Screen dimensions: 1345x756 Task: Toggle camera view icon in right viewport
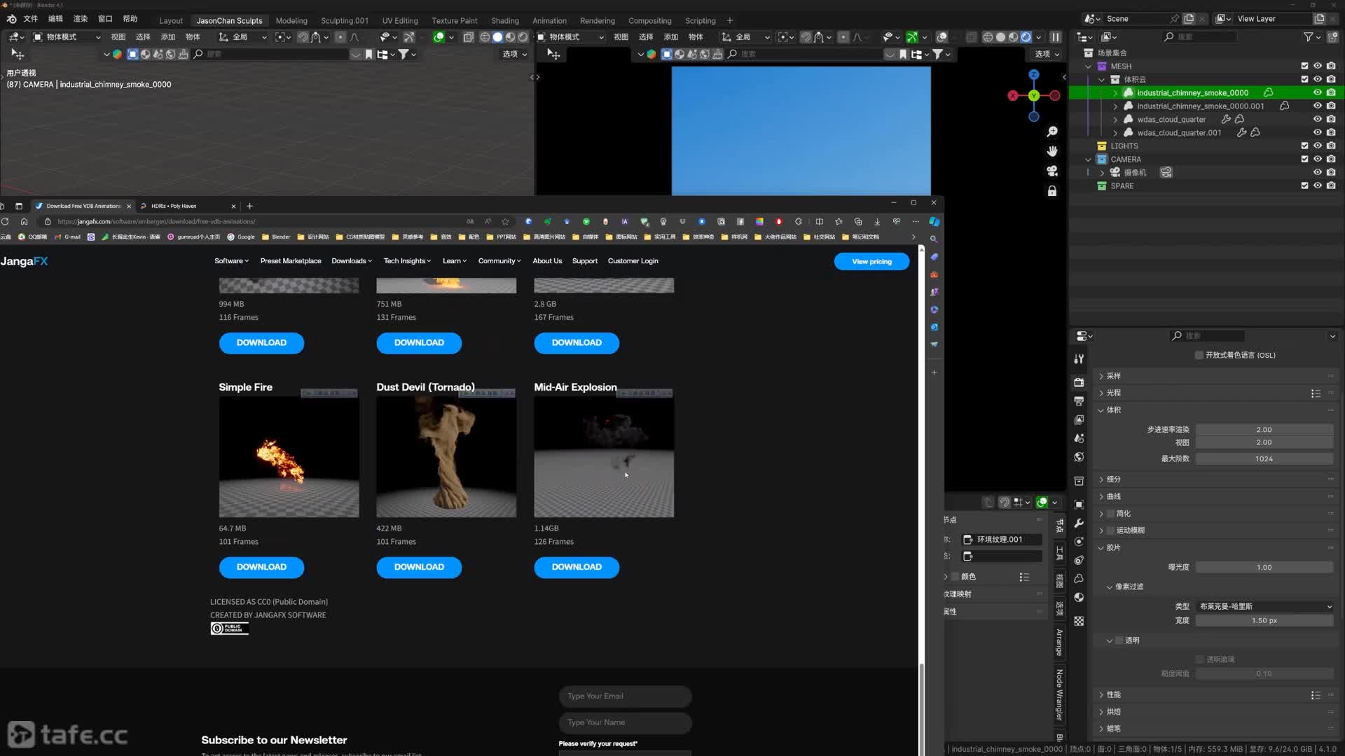coord(1052,171)
